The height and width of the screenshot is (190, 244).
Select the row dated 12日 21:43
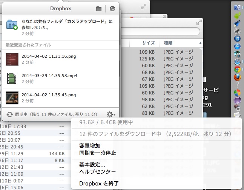(x=35, y=167)
